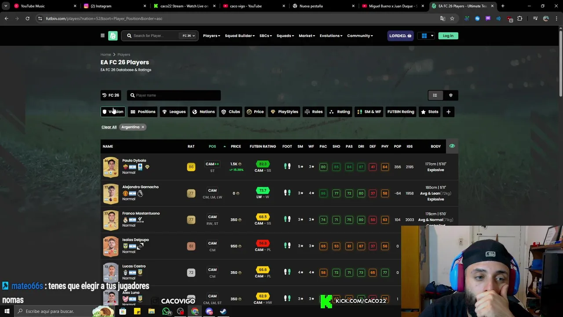Image resolution: width=563 pixels, height=317 pixels.
Task: Open the Chrome profile avatar
Action: pos(546,18)
